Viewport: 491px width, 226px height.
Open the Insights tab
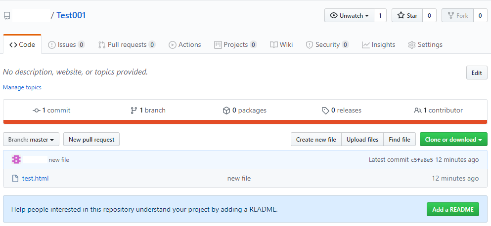point(378,45)
